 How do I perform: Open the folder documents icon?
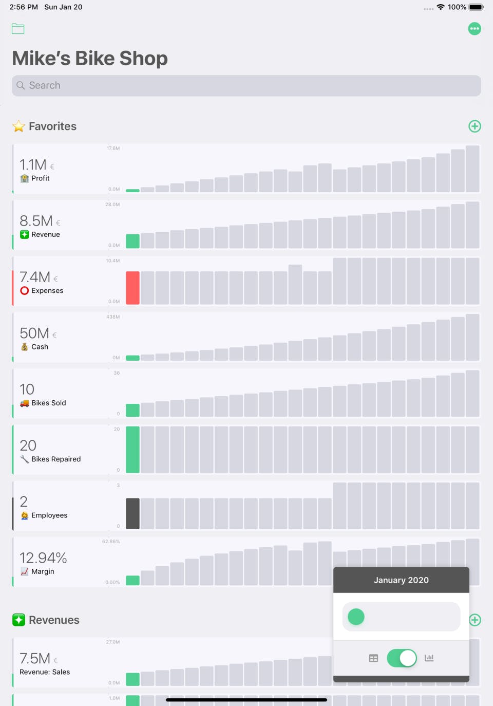18,29
